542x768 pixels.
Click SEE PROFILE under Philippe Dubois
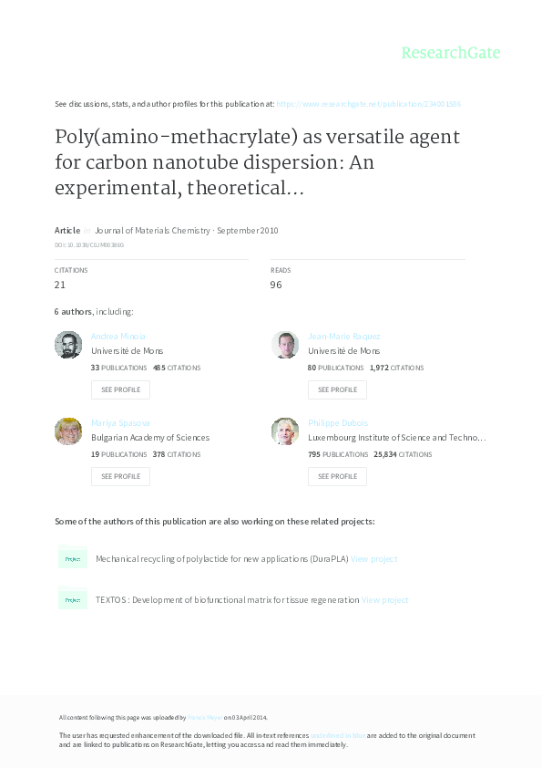coord(337,476)
